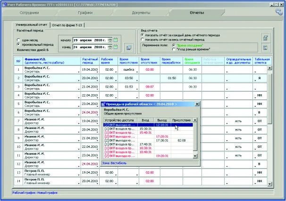
Task: Click the lower report save icon on right
Action: [x=265, y=48]
